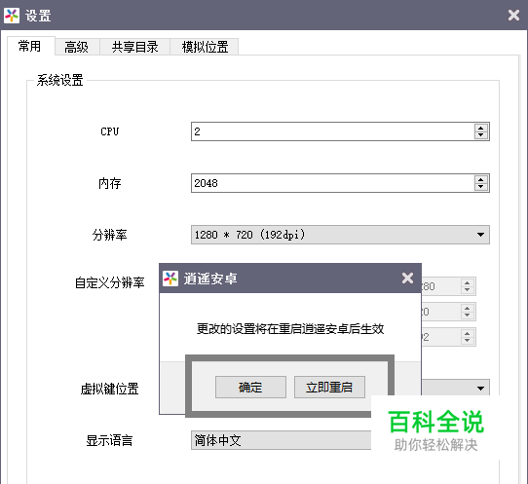
Task: Click the 确定 button in the dialog
Action: click(250, 387)
